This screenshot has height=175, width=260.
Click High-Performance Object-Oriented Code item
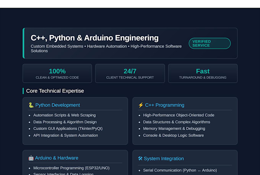click(x=179, y=115)
